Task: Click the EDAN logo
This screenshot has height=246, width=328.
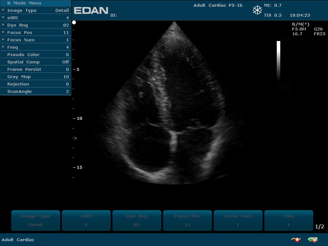Action: [91, 11]
